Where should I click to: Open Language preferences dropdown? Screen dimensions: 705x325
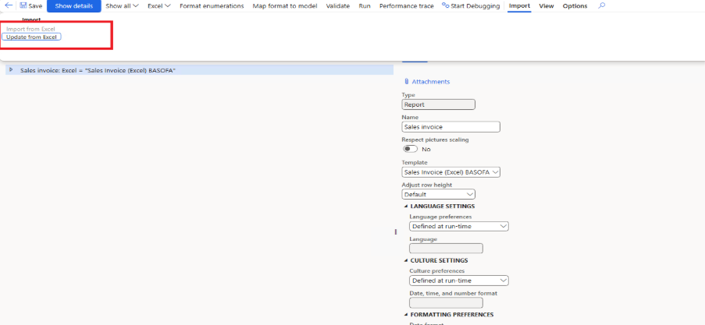[x=458, y=226]
